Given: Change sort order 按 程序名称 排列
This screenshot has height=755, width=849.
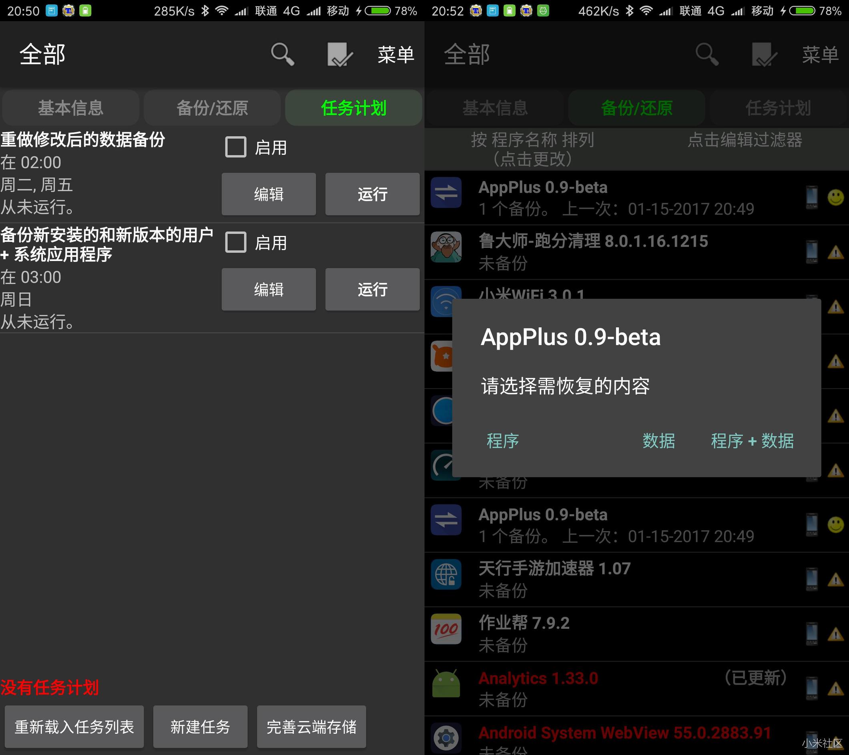Looking at the screenshot, I should (x=532, y=149).
